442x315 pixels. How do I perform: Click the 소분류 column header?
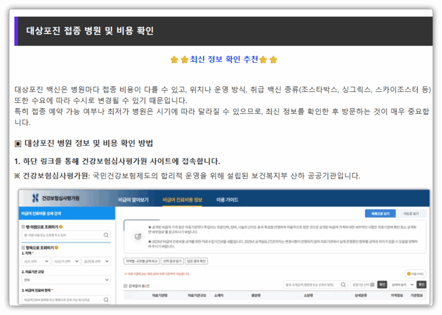pyautogui.click(x=308, y=295)
